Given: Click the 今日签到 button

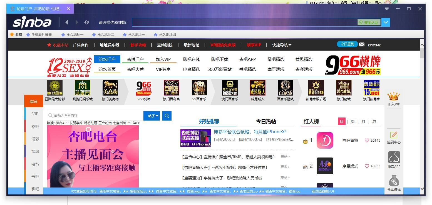Looking at the screenshot, I should [347, 44].
